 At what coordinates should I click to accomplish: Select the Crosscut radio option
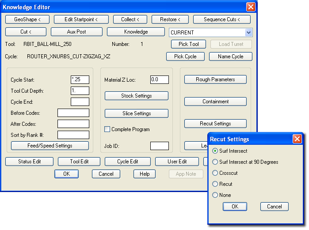click(215, 173)
